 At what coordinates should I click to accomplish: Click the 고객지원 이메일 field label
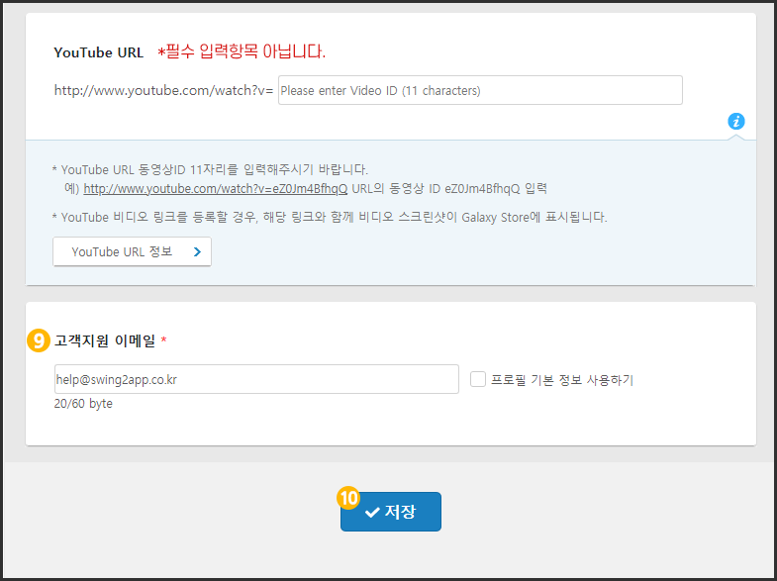[x=105, y=341]
